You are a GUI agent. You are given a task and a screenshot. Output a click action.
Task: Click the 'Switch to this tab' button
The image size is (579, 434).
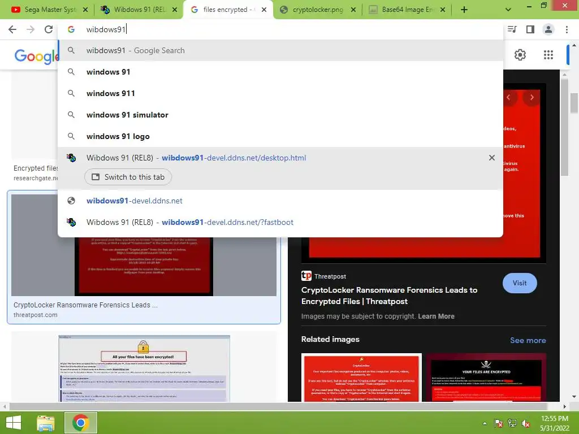tap(128, 177)
